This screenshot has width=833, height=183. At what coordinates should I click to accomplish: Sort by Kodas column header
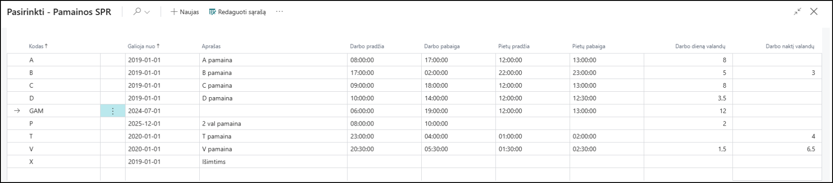(x=38, y=46)
